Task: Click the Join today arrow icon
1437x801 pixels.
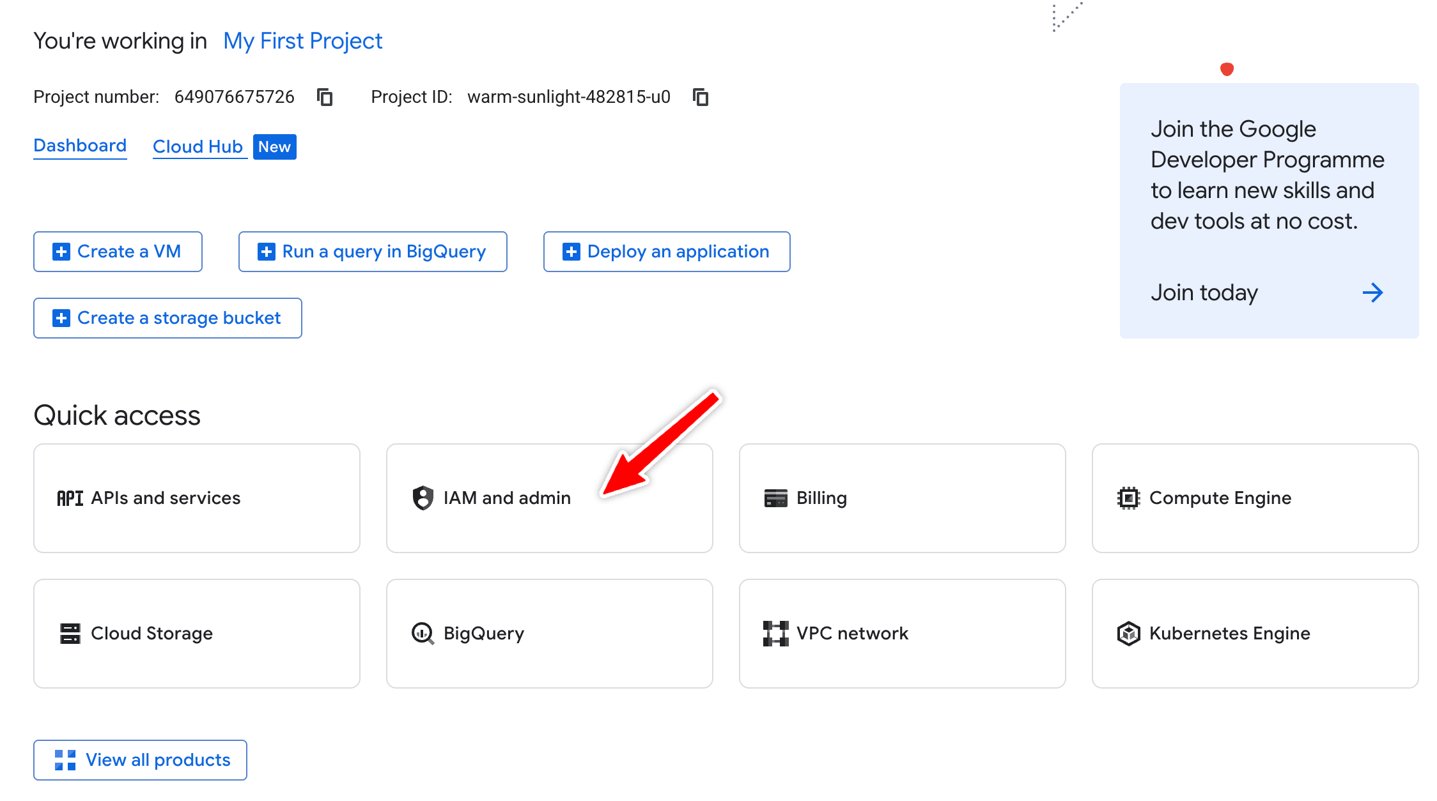Action: [x=1372, y=293]
